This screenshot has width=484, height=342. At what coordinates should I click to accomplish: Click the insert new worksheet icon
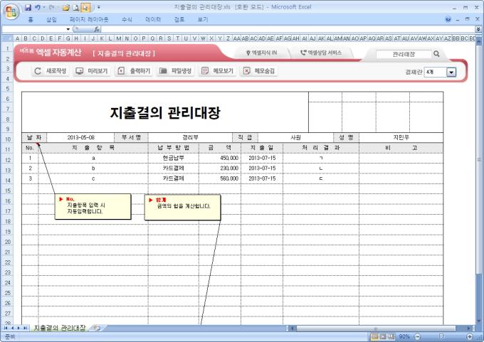tap(97, 328)
